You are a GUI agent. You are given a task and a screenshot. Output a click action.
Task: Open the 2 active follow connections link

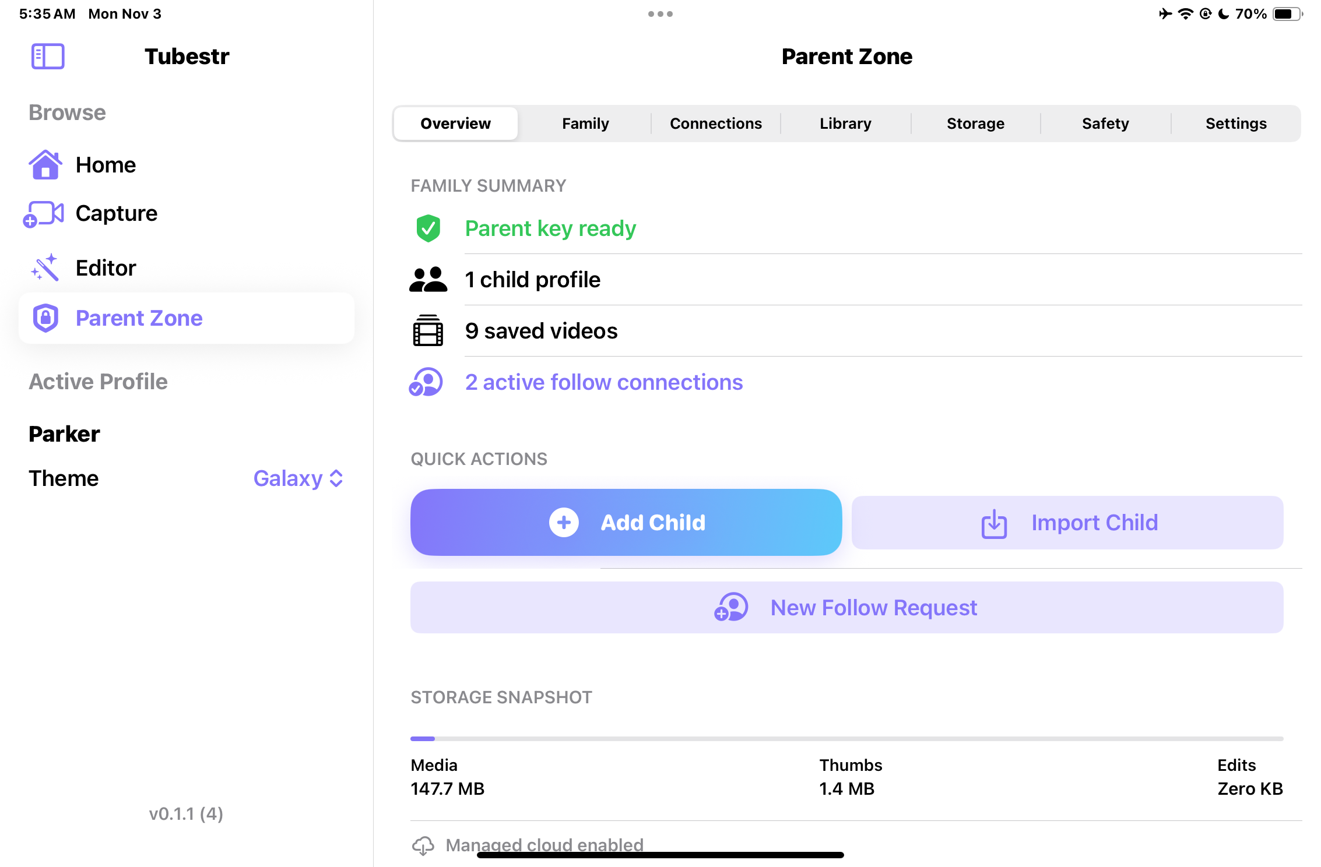click(603, 382)
